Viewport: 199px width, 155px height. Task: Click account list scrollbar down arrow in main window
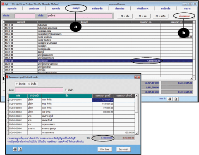coord(194,76)
